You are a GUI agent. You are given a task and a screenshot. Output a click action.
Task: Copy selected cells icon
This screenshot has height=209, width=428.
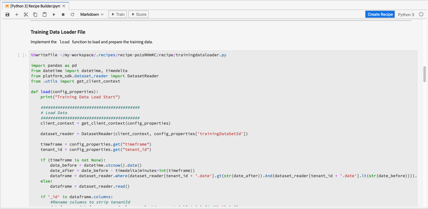pos(35,15)
